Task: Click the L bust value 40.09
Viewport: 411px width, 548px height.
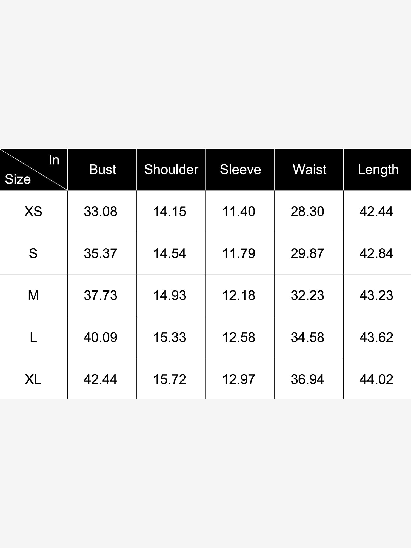Action: coord(101,337)
